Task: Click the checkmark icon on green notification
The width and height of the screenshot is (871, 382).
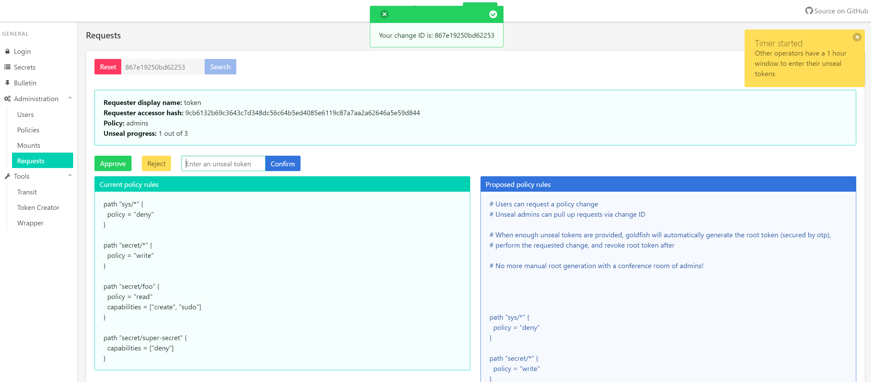Action: 493,14
